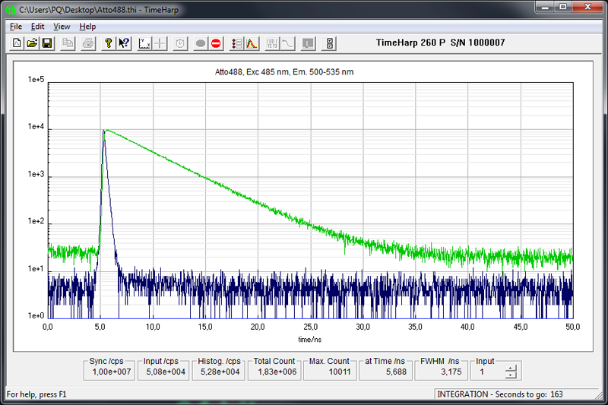
Task: Increase Input channel with up arrow
Action: click(x=510, y=368)
